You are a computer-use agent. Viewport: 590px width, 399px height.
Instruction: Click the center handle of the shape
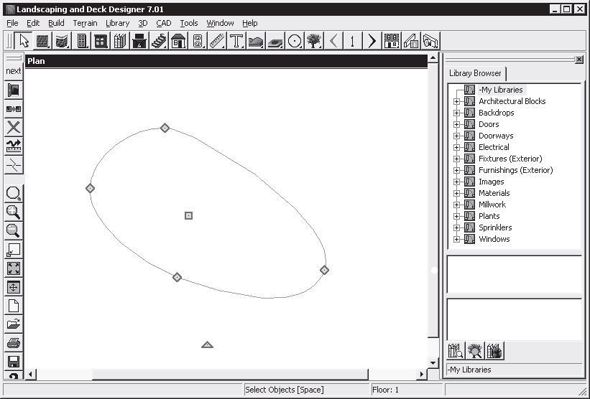pyautogui.click(x=188, y=215)
